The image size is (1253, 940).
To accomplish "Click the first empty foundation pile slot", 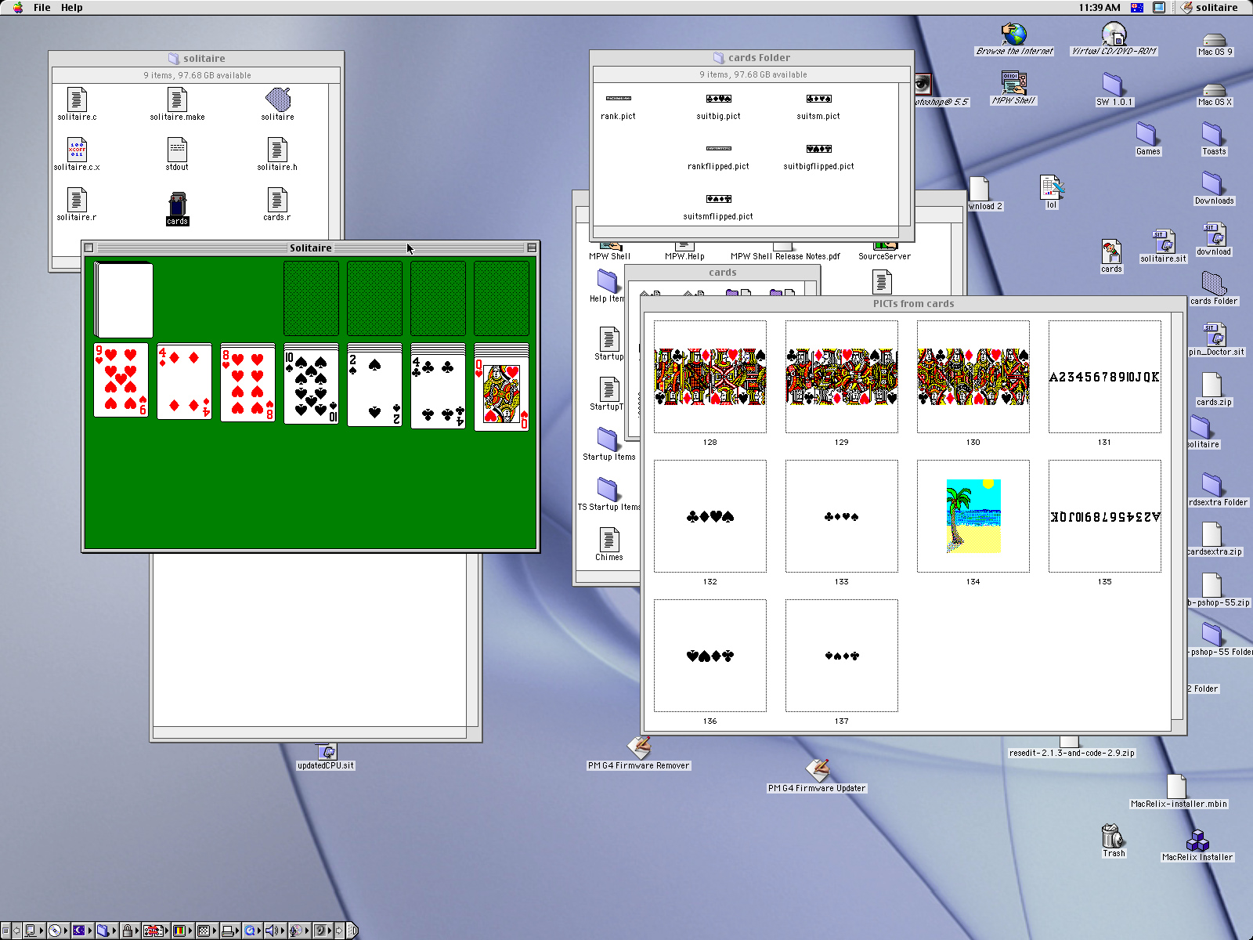I will [x=311, y=298].
